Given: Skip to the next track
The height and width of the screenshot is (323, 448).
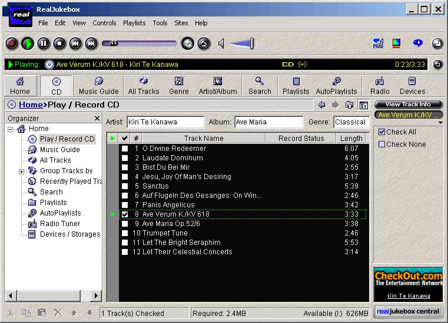Looking at the screenshot, I should click(x=91, y=43).
